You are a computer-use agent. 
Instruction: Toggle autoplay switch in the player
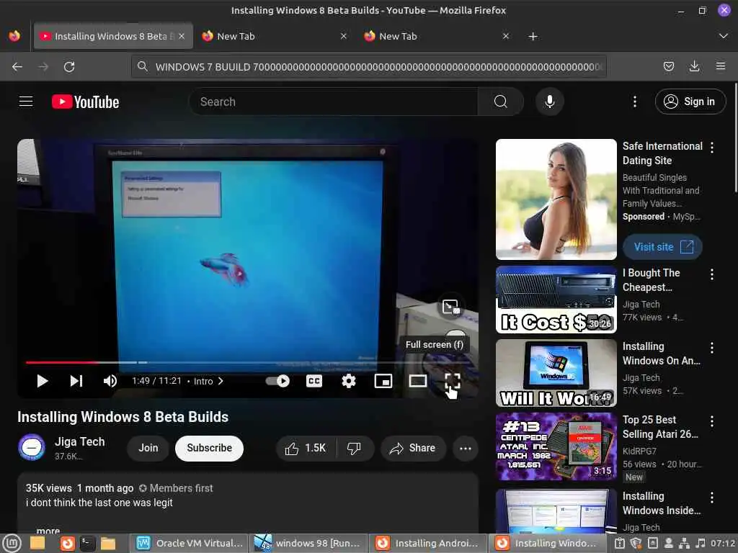pos(277,381)
